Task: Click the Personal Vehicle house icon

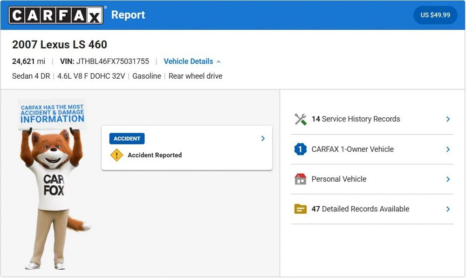Action: click(x=301, y=179)
